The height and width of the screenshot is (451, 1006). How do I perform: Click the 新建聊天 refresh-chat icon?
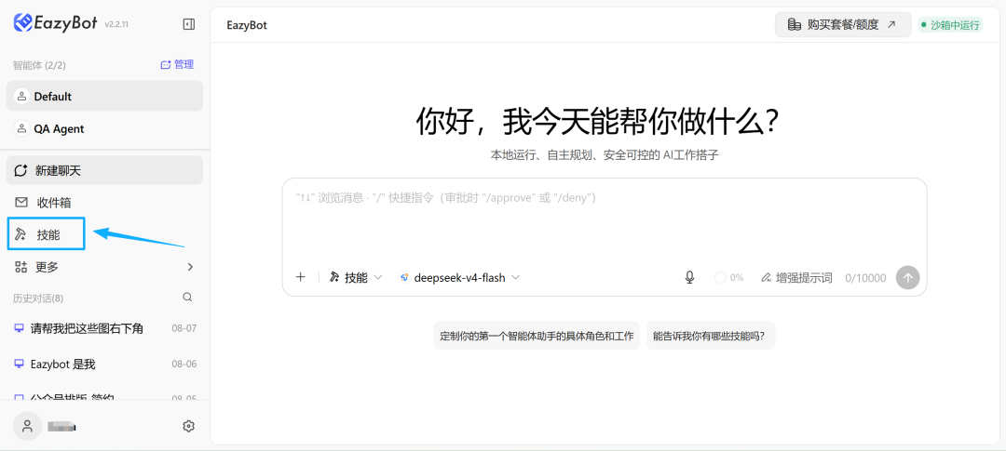(x=21, y=170)
